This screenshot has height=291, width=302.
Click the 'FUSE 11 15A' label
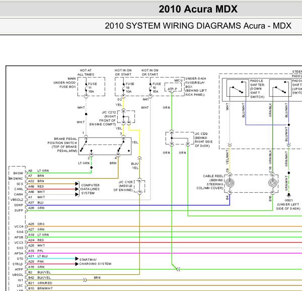(x=93, y=88)
